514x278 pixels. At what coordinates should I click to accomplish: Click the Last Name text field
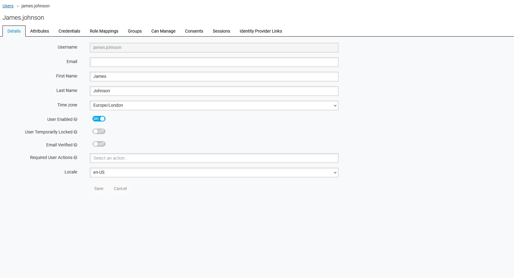pos(214,91)
